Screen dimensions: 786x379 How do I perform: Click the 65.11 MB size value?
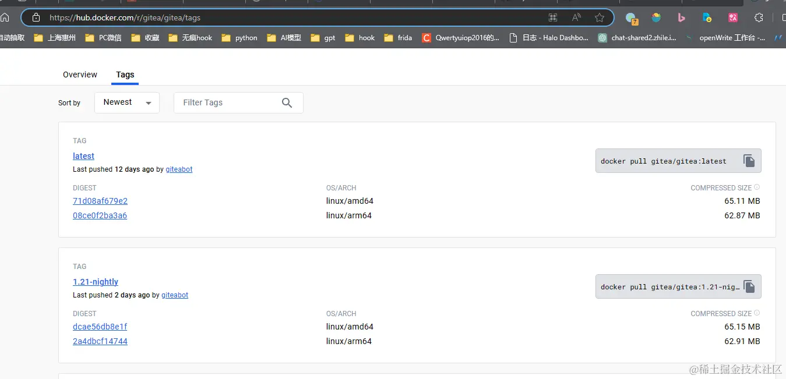pyautogui.click(x=742, y=201)
